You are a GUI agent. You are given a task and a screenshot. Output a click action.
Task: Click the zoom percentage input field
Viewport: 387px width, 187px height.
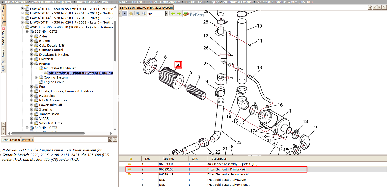click(156, 14)
